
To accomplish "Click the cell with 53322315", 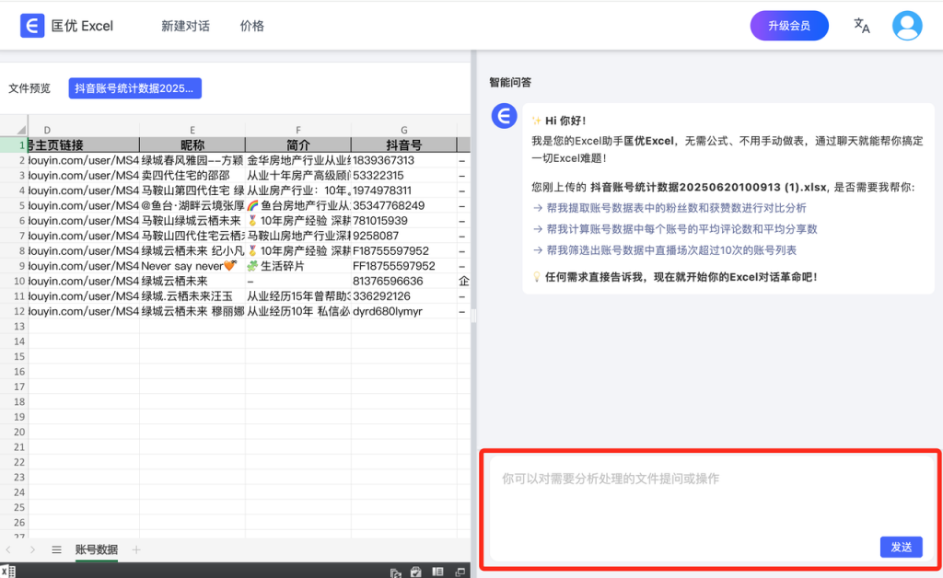I will (x=404, y=176).
